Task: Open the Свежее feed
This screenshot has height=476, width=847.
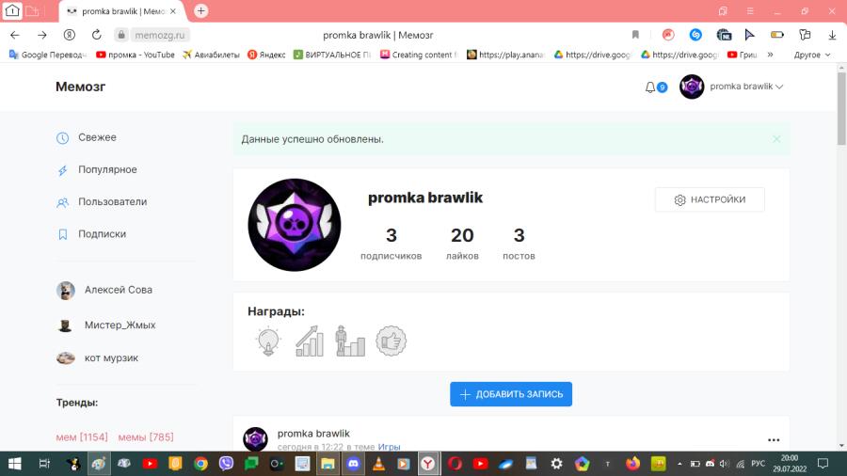Action: pyautogui.click(x=97, y=137)
